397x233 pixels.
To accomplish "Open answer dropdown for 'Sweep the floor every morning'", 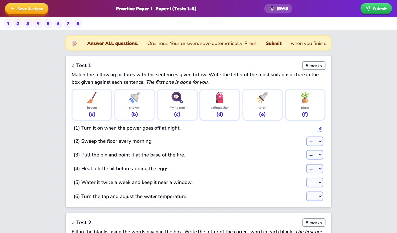I will point(314,141).
